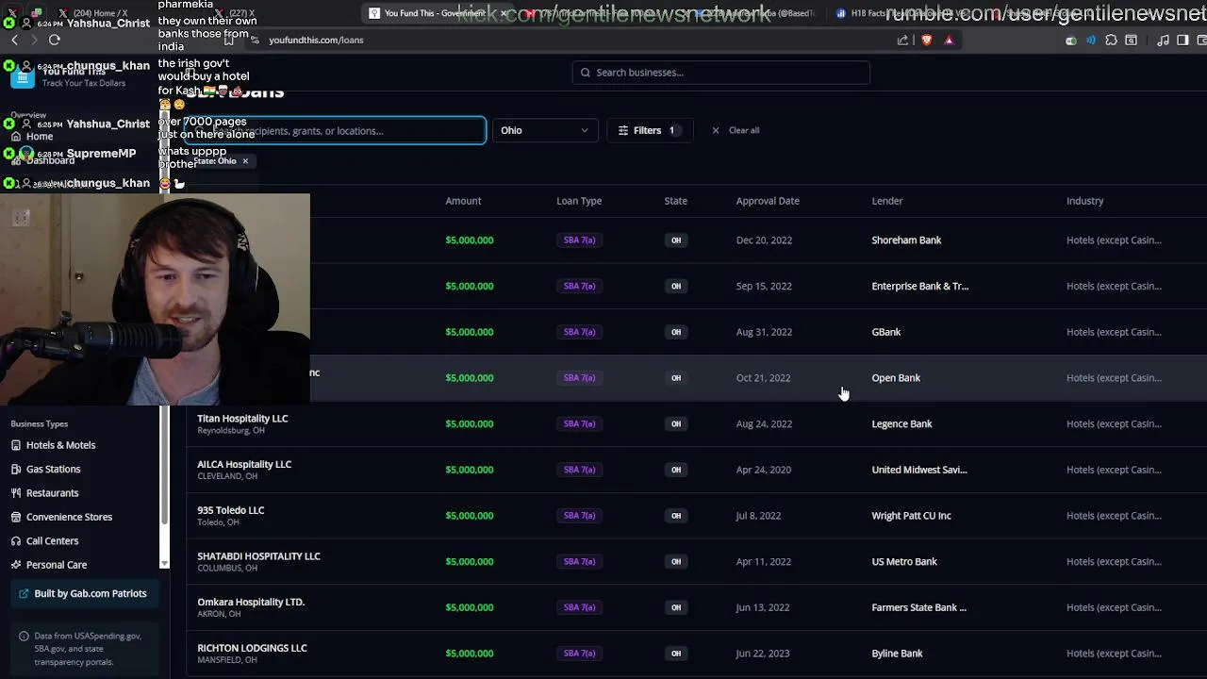Click the Gas Stations pump icon

pos(16,469)
